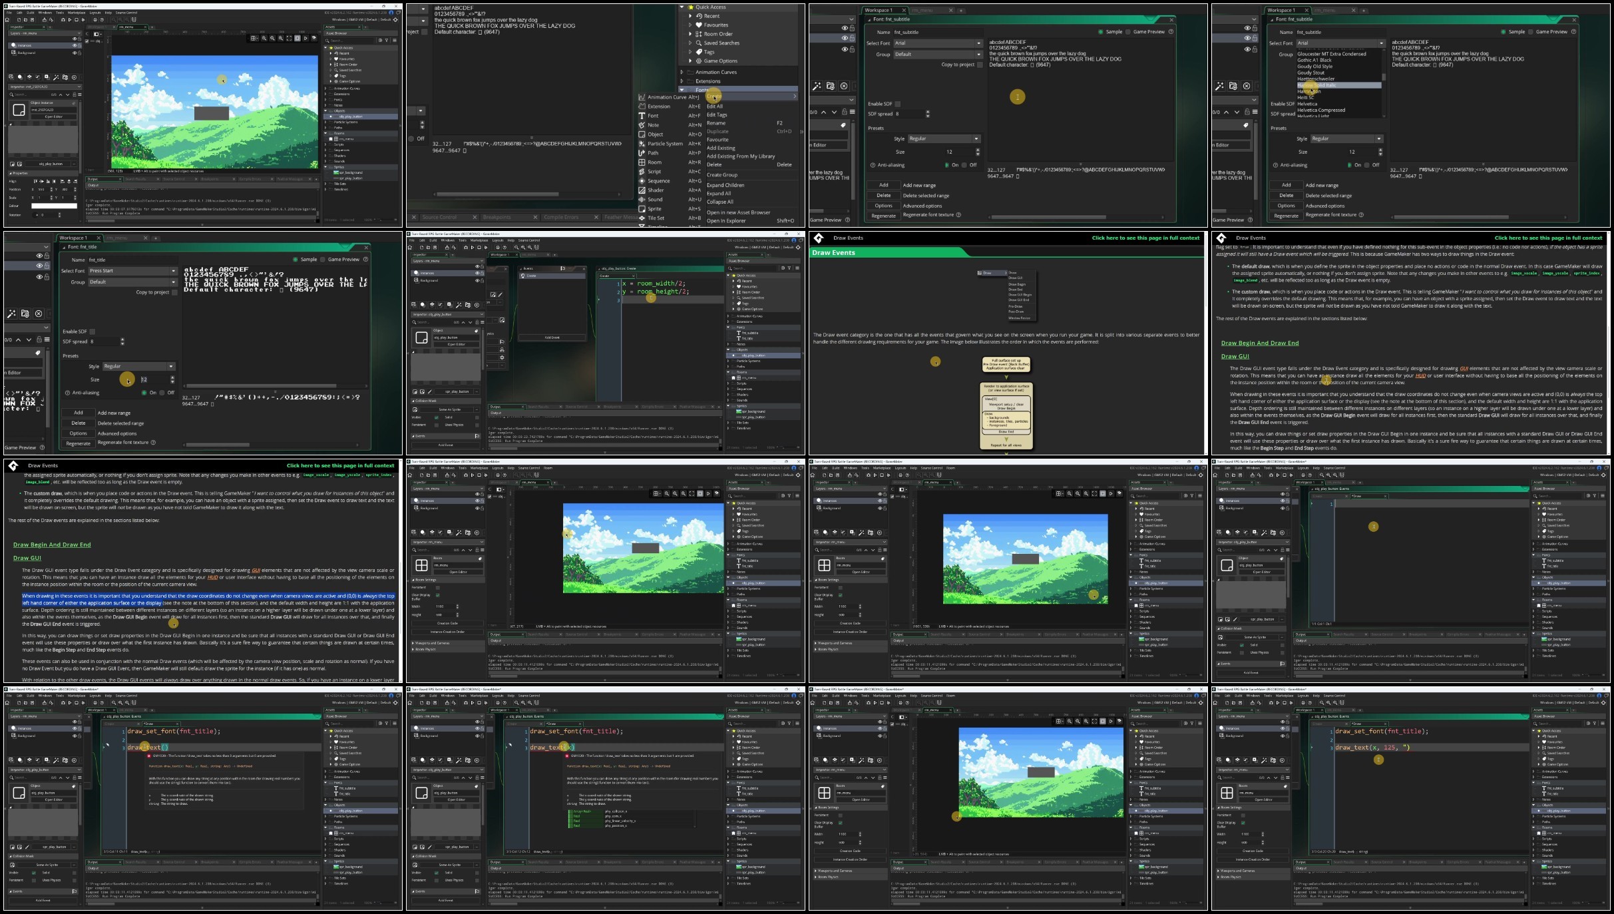Click Regenerate button in fnt_title editor
The image size is (1614, 914).
coord(79,443)
